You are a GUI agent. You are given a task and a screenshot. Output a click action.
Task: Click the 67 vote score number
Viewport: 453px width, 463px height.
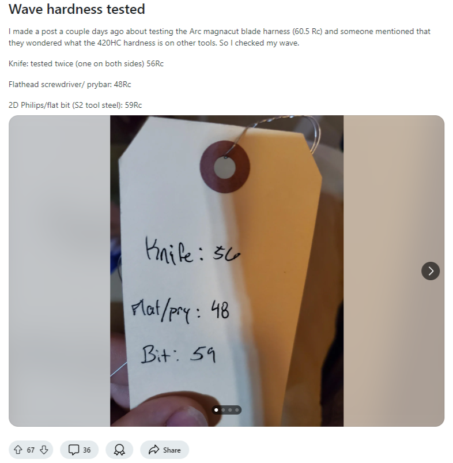tap(31, 450)
